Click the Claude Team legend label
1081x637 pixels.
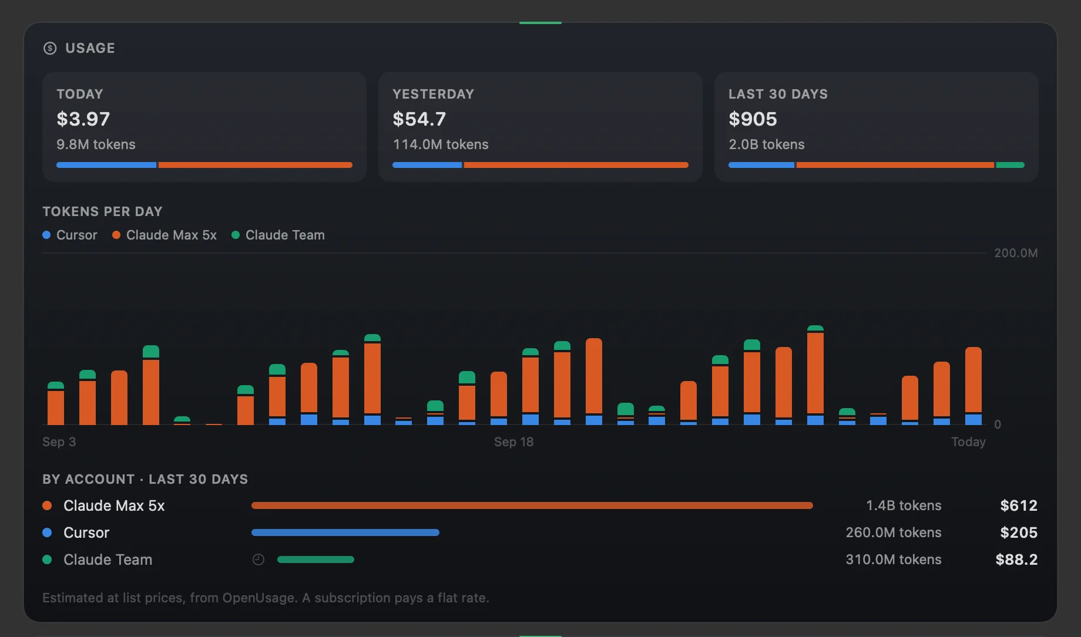pos(285,235)
